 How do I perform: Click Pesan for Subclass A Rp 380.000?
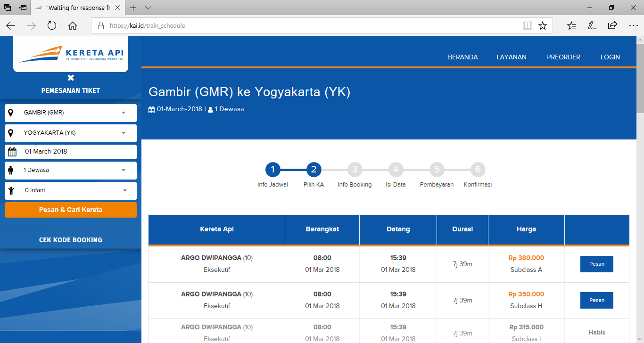coord(597,264)
